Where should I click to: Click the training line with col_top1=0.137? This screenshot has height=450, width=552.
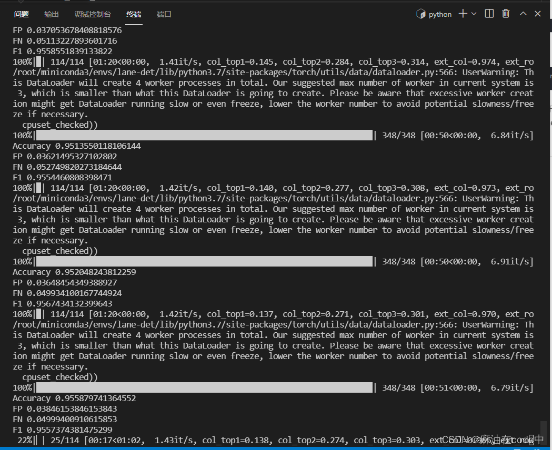tap(273, 314)
